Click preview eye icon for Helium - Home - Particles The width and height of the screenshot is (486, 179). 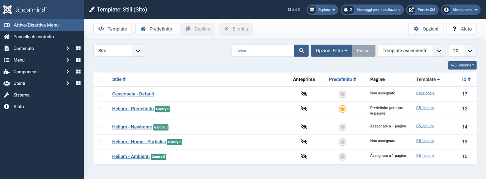[304, 142]
